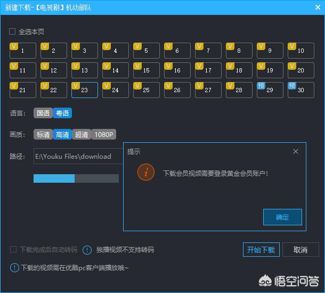Mark episode 24 for download
Viewport: 325px width, 293px height.
[x=116, y=90]
